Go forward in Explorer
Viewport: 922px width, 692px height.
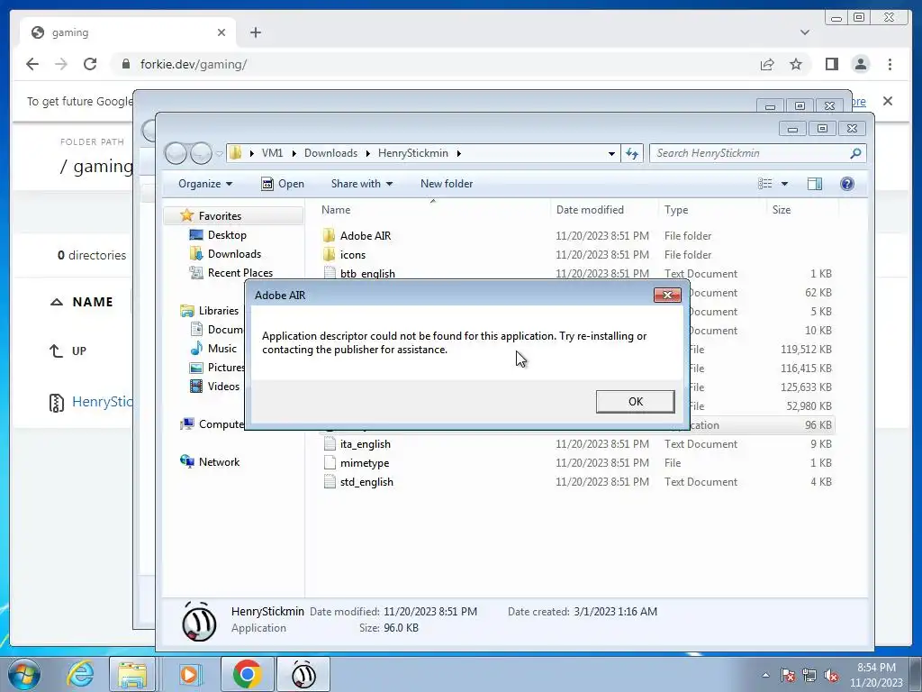(201, 153)
